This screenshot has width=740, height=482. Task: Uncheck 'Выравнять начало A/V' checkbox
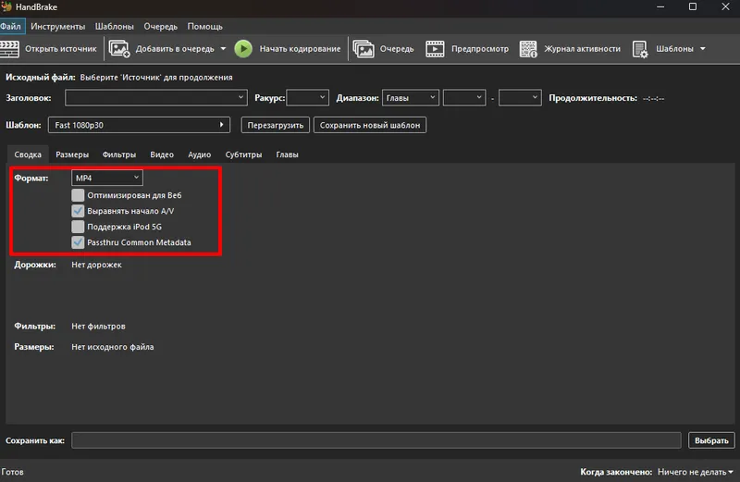point(78,211)
